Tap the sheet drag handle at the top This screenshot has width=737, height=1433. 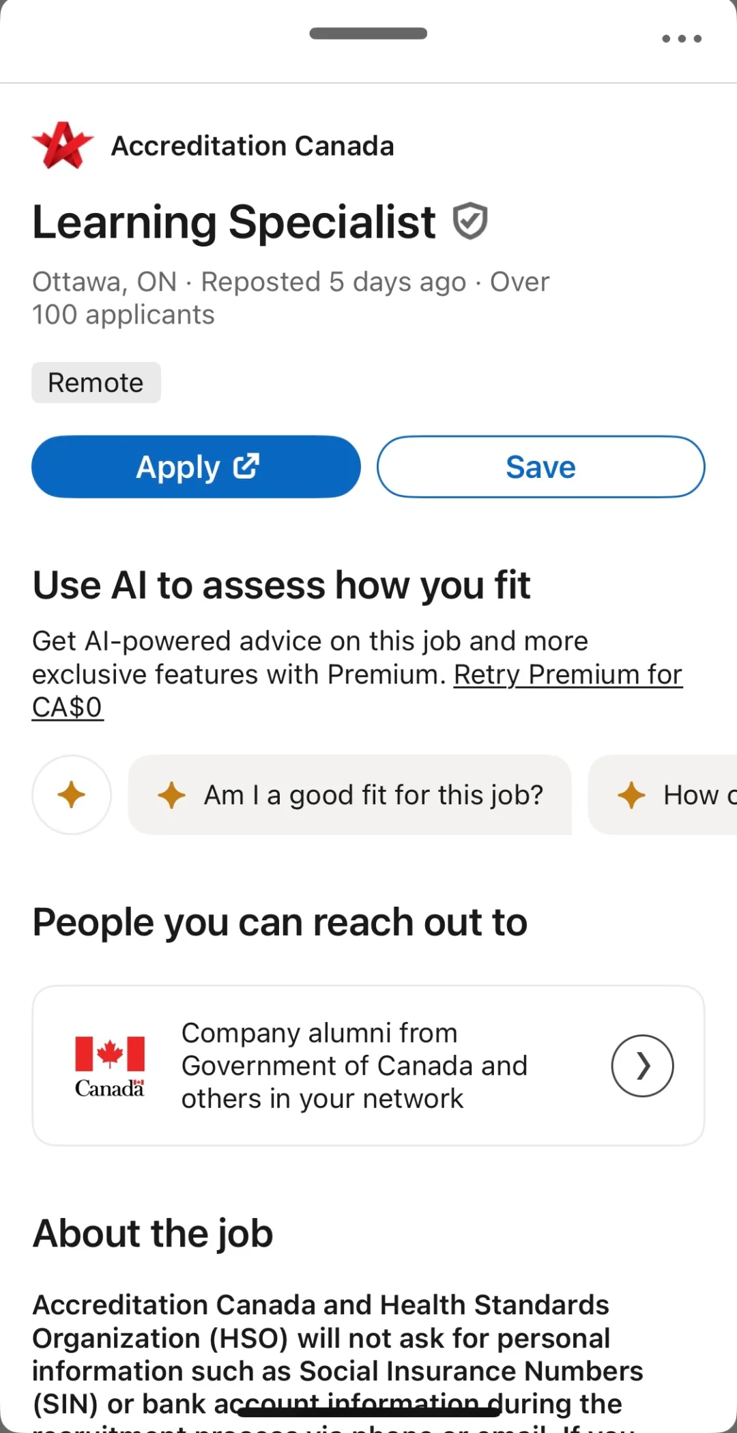368,33
